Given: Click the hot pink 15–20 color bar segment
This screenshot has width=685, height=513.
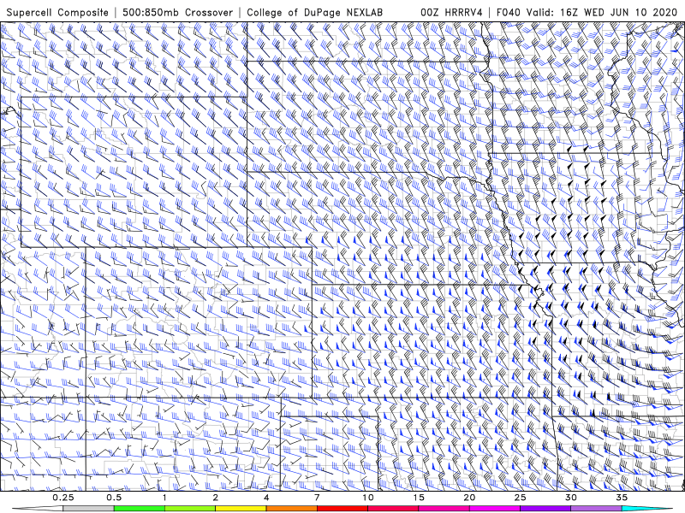Looking at the screenshot, I should (444, 509).
